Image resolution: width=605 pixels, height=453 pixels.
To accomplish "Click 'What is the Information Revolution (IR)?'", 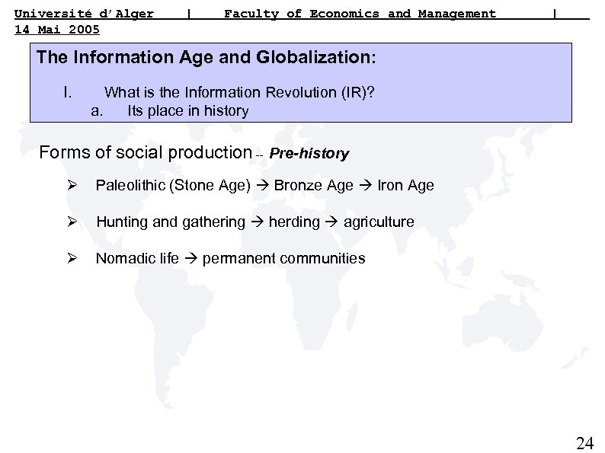I will click(239, 93).
